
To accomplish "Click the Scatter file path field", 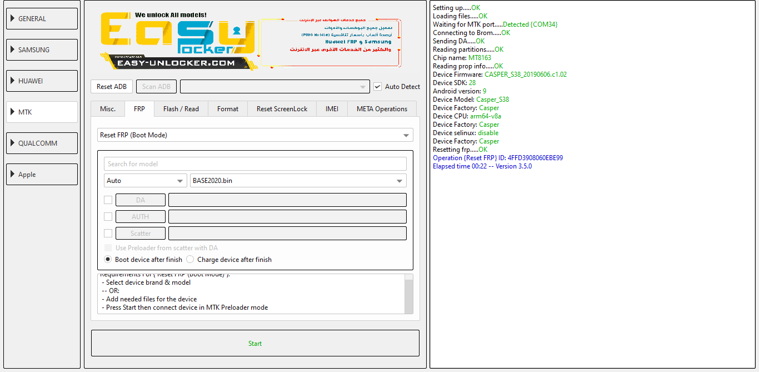I will 287,234.
